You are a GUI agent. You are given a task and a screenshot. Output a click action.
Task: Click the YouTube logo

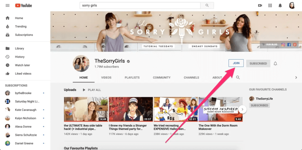tap(23, 5)
